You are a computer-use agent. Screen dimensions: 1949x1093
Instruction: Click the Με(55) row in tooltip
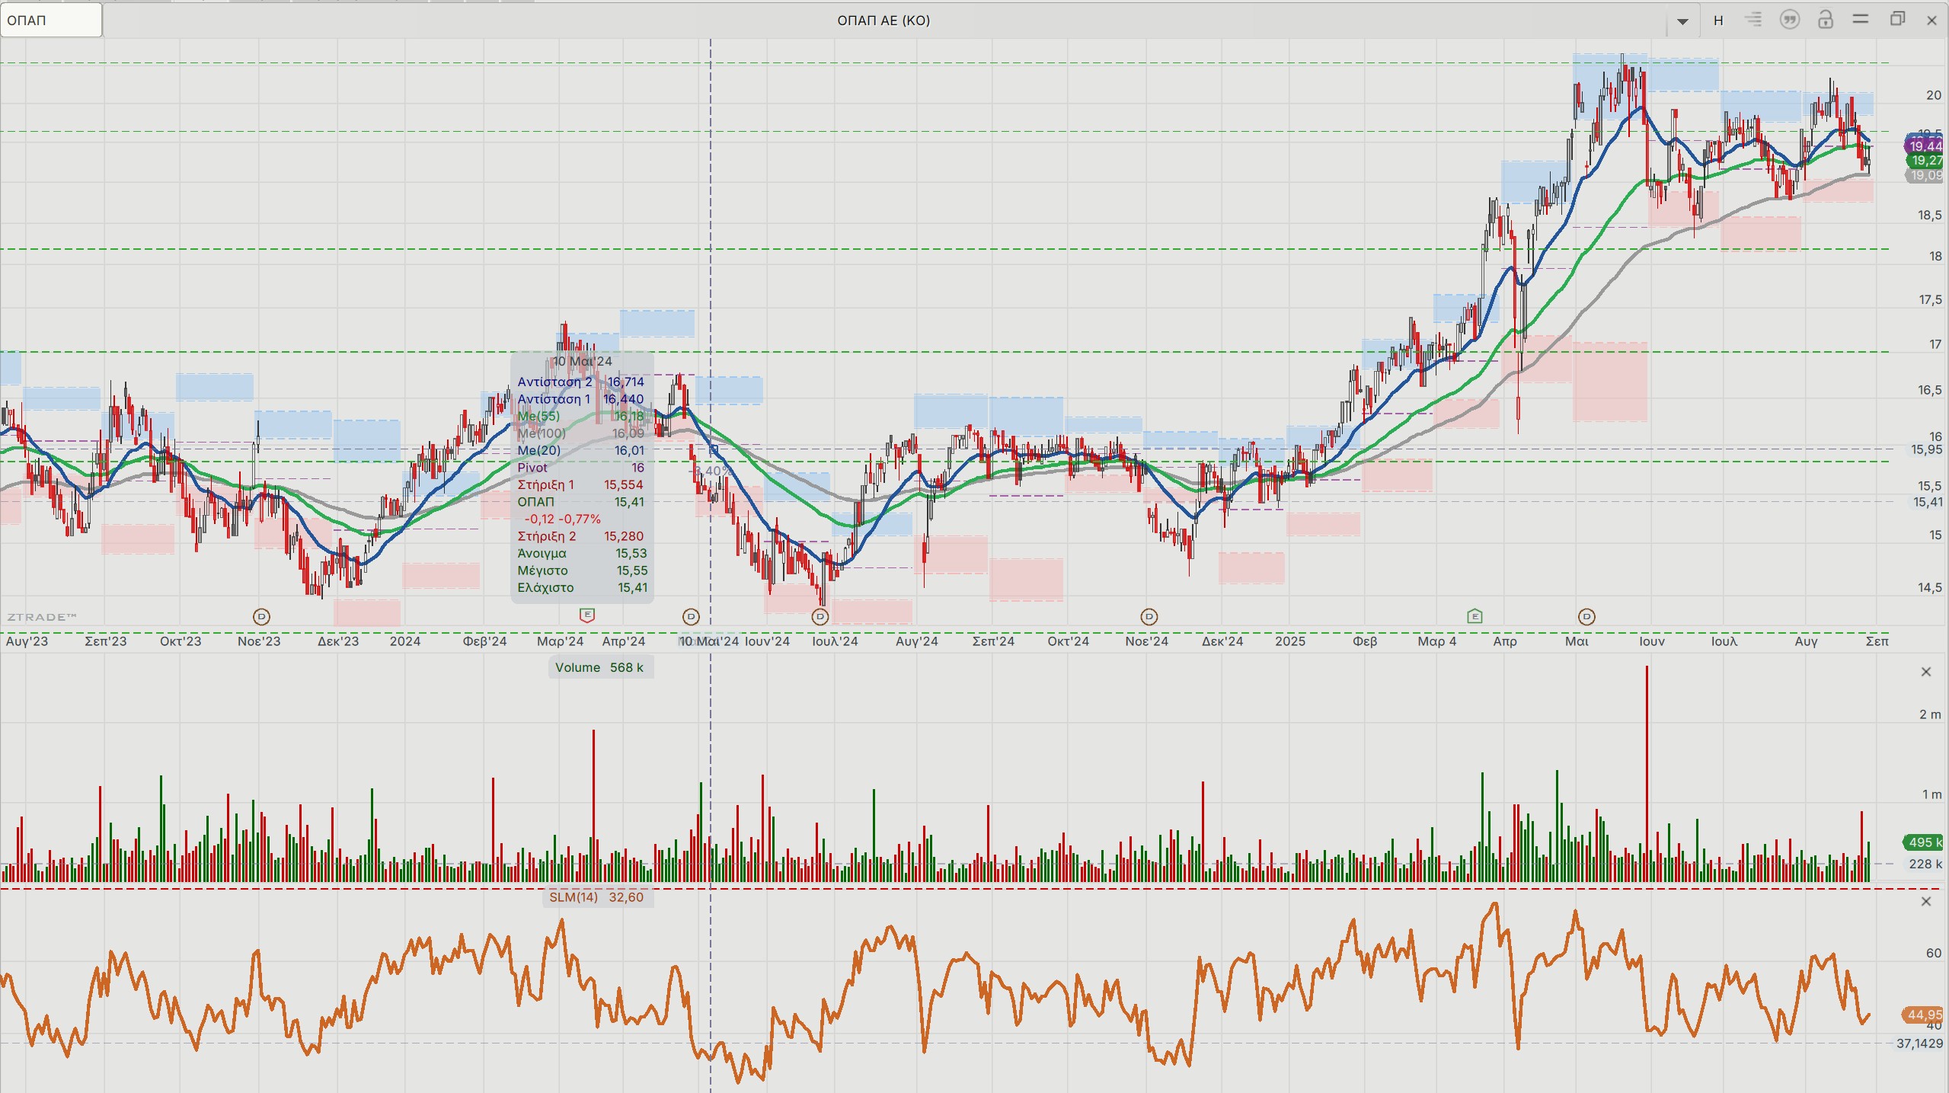click(x=581, y=416)
